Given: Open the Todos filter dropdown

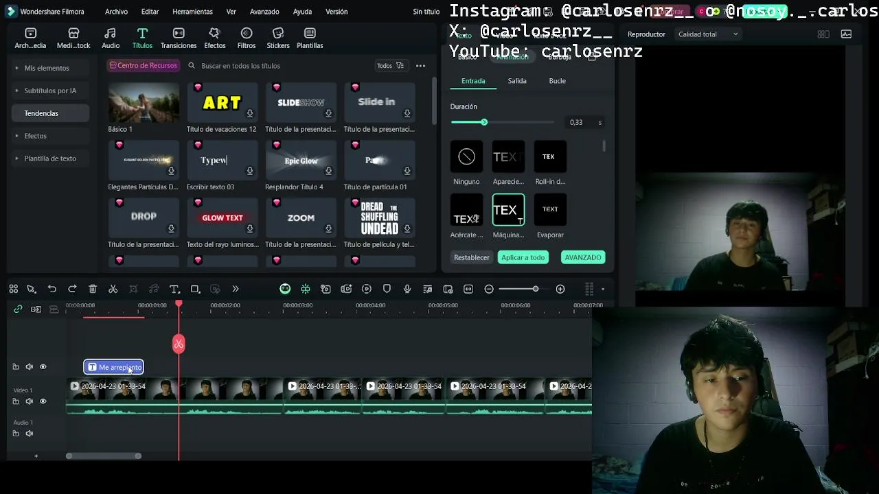Looking at the screenshot, I should pyautogui.click(x=391, y=66).
